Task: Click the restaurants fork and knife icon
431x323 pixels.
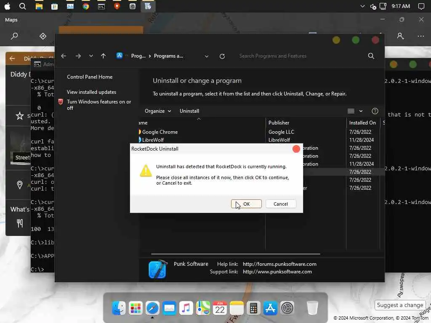Action: pyautogui.click(x=20, y=223)
